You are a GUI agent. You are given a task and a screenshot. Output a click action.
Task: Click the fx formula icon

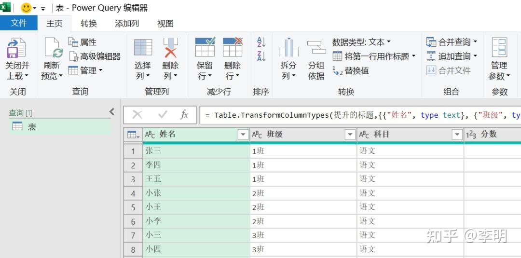click(184, 115)
